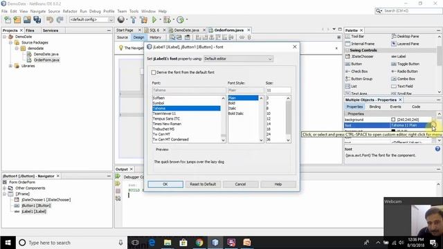Open File Explorer from the taskbar
This screenshot has width=443, height=249.
(168, 243)
